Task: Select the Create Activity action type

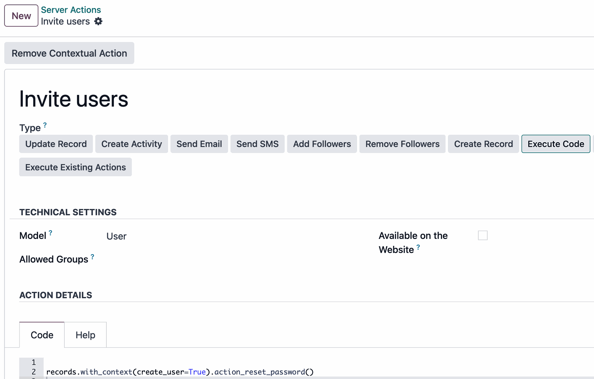Action: [131, 144]
